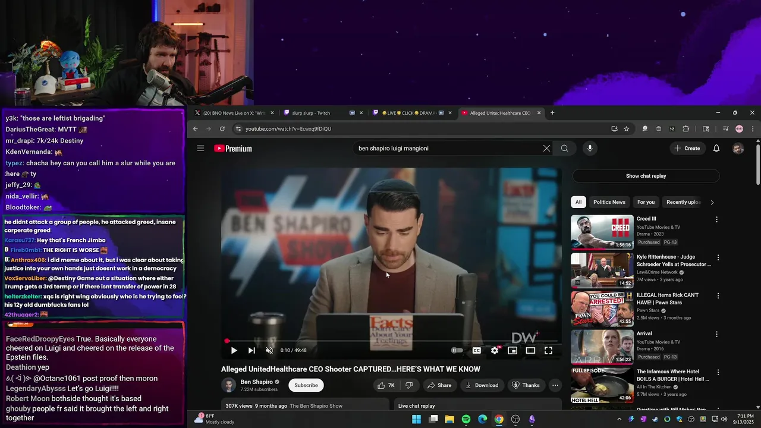
Task: Reload the page in Chrome
Action: [x=222, y=129]
